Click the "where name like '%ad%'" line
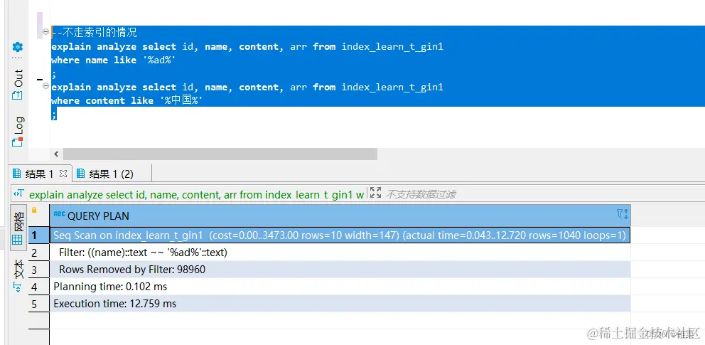The height and width of the screenshot is (345, 705). pos(114,60)
